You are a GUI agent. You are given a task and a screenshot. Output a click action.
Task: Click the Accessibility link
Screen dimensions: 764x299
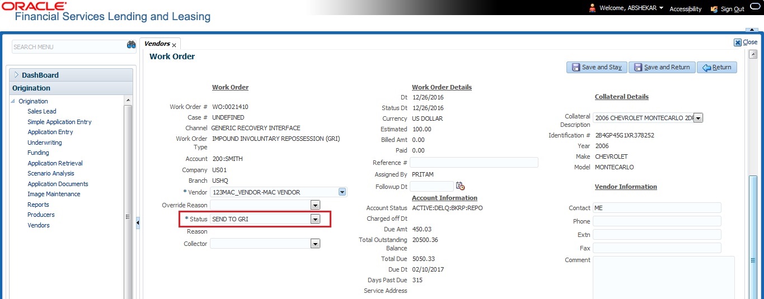685,9
